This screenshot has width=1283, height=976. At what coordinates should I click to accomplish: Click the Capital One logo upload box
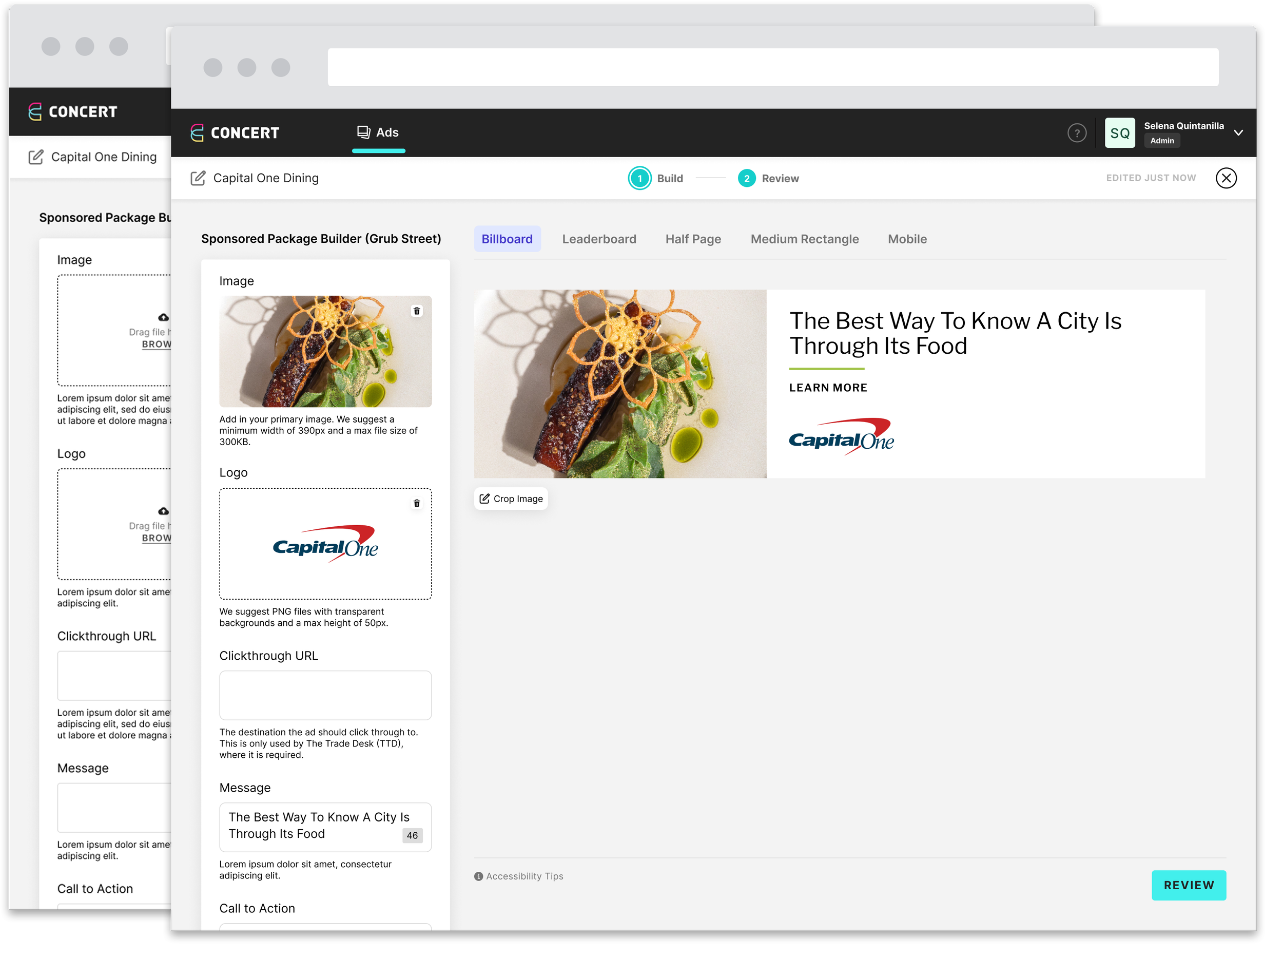[x=325, y=544]
